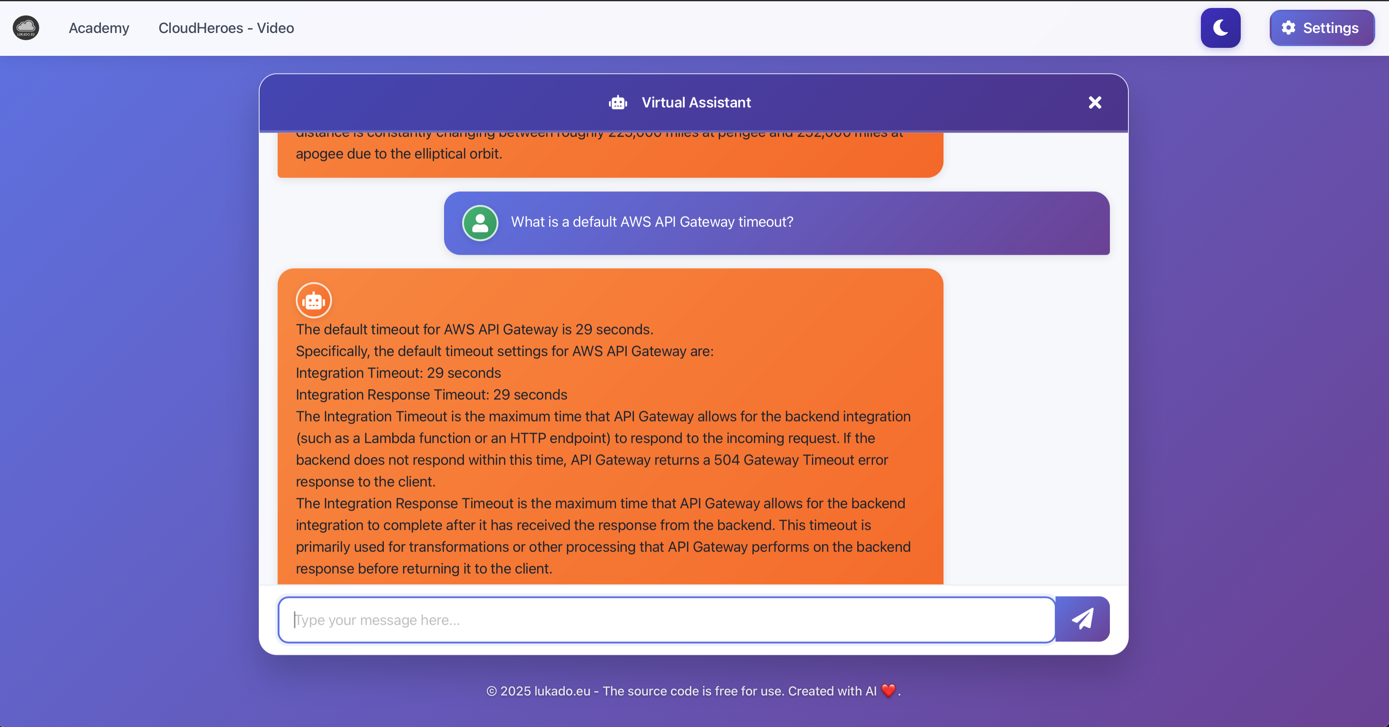The height and width of the screenshot is (727, 1389).
Task: Click the '29 seconds' default timeout sentence
Action: click(x=474, y=329)
